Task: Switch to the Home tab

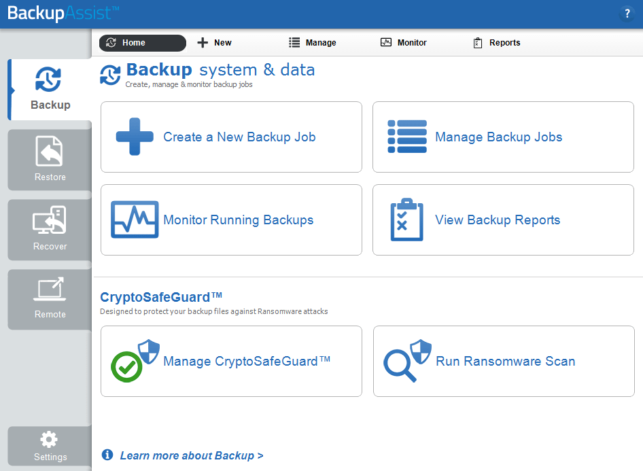Action: 142,42
